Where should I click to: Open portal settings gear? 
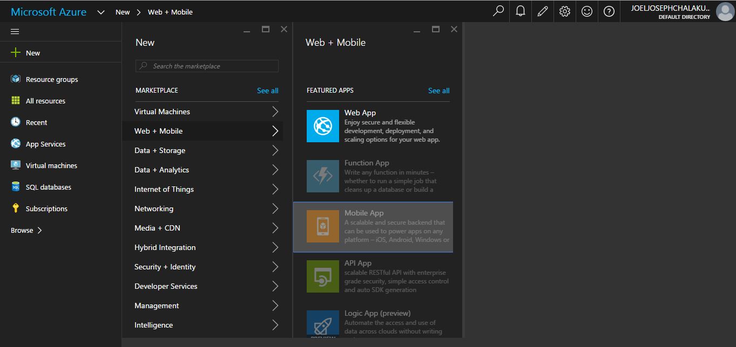(x=565, y=11)
